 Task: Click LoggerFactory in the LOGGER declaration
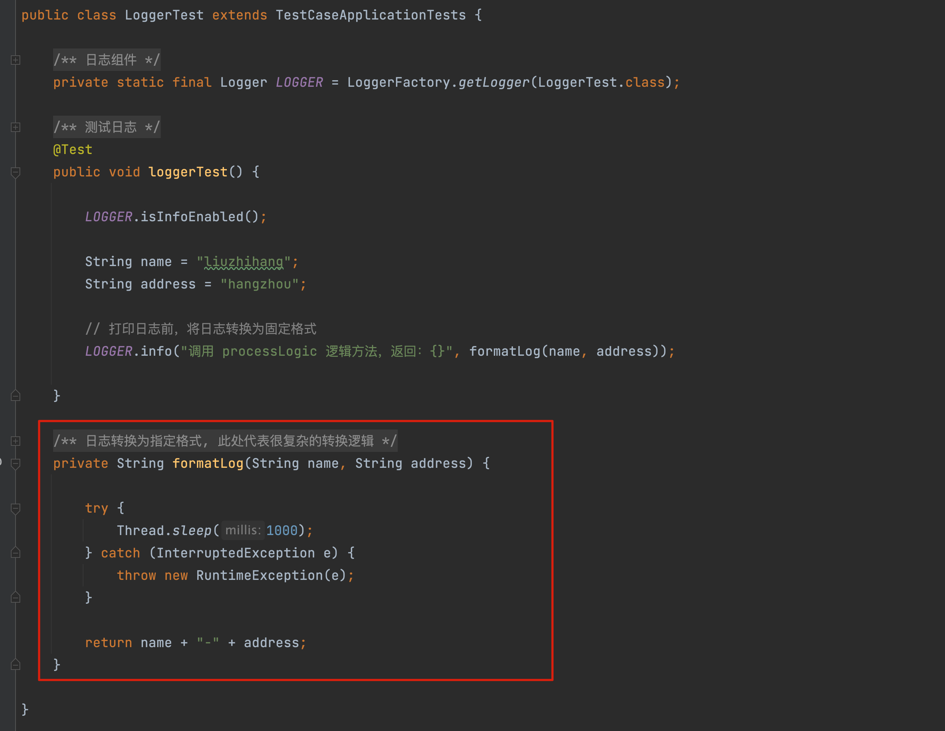398,82
